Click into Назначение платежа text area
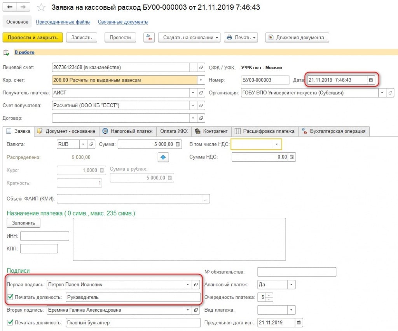The height and width of the screenshot is (331, 398). tap(179, 239)
